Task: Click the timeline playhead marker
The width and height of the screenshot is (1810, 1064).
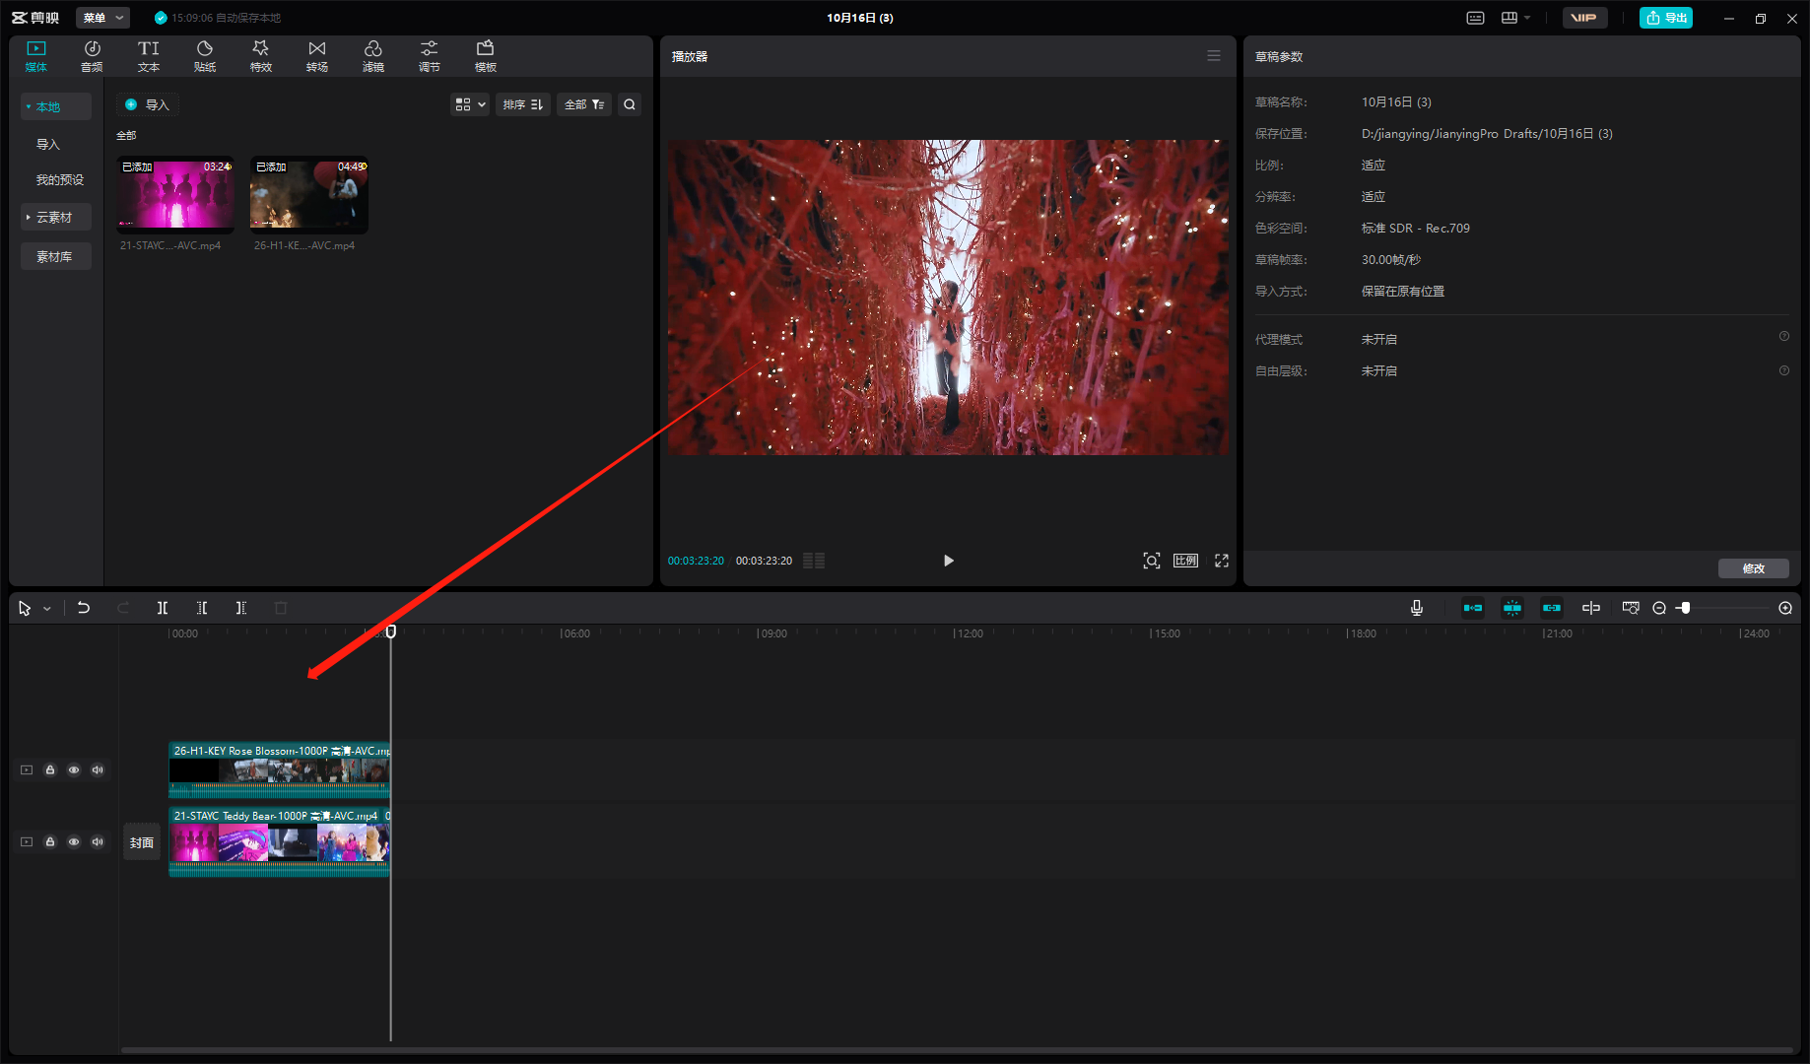Action: 391,632
